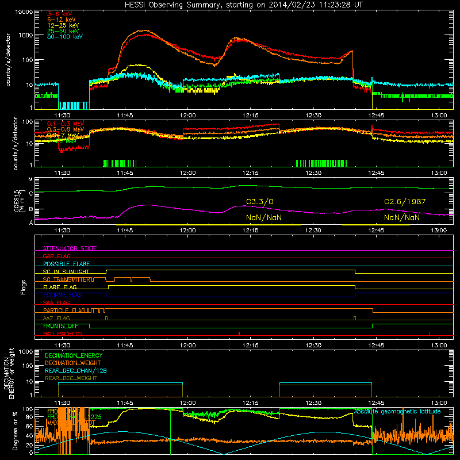Click the REAR_DEC_CHAN/128 legend label
The image size is (460, 460).
[x=76, y=370]
